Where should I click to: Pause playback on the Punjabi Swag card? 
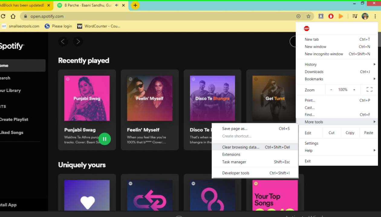pyautogui.click(x=105, y=139)
